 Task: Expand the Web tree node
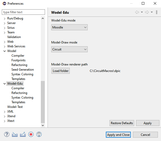(x=4, y=42)
